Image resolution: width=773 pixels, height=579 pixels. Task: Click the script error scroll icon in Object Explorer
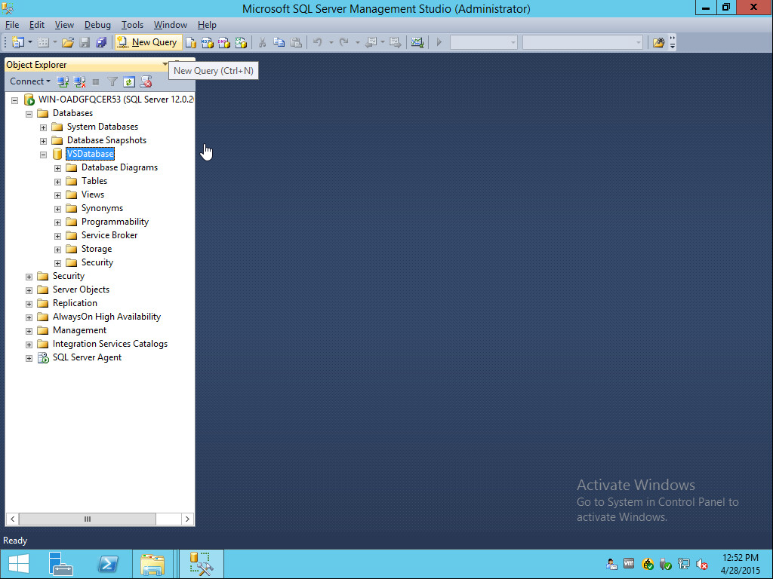(146, 81)
